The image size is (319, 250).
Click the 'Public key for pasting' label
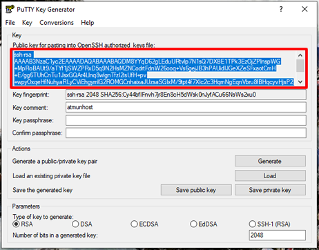(x=84, y=45)
